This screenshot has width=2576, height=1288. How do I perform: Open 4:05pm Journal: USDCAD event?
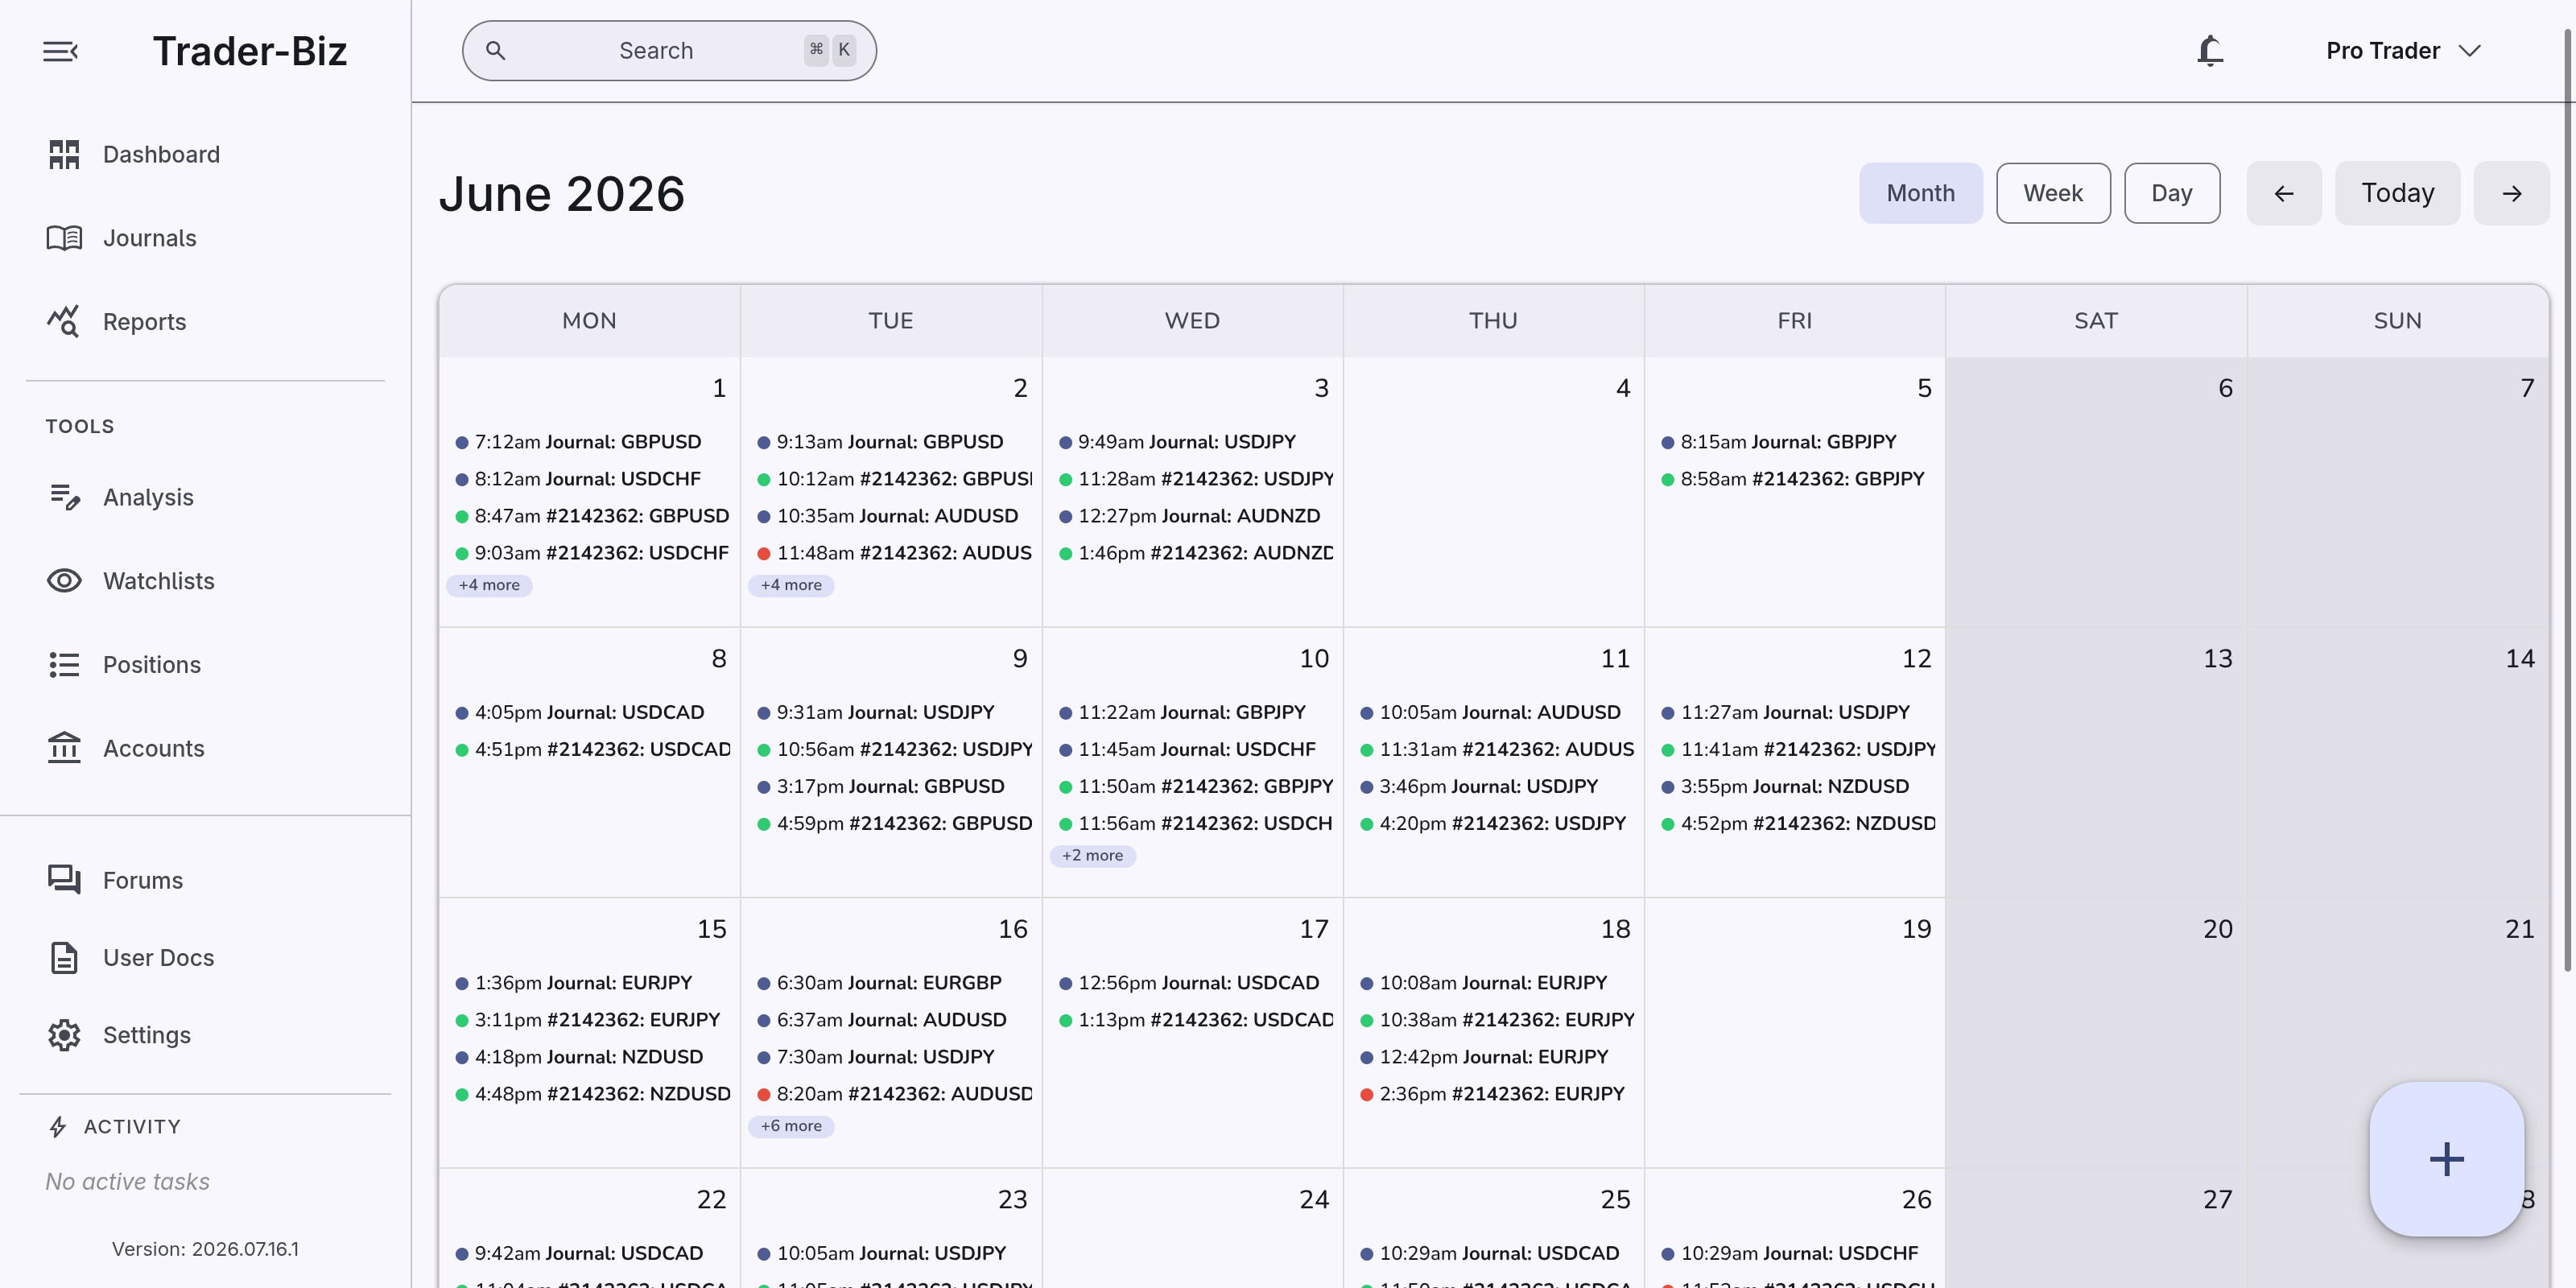coord(590,712)
